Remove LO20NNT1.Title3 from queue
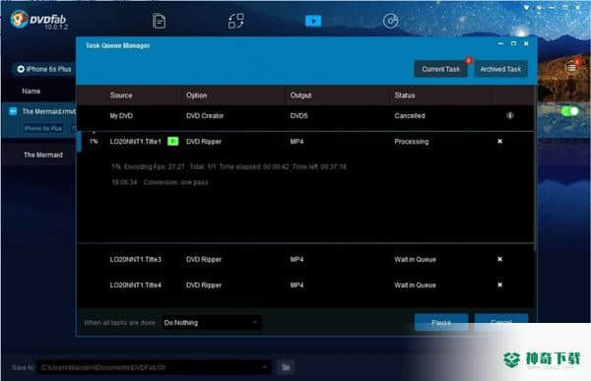Viewport: 591px width, 381px height. click(499, 259)
